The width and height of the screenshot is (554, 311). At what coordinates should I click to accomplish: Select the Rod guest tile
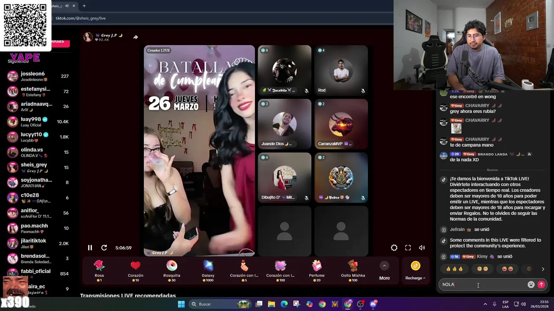click(341, 70)
